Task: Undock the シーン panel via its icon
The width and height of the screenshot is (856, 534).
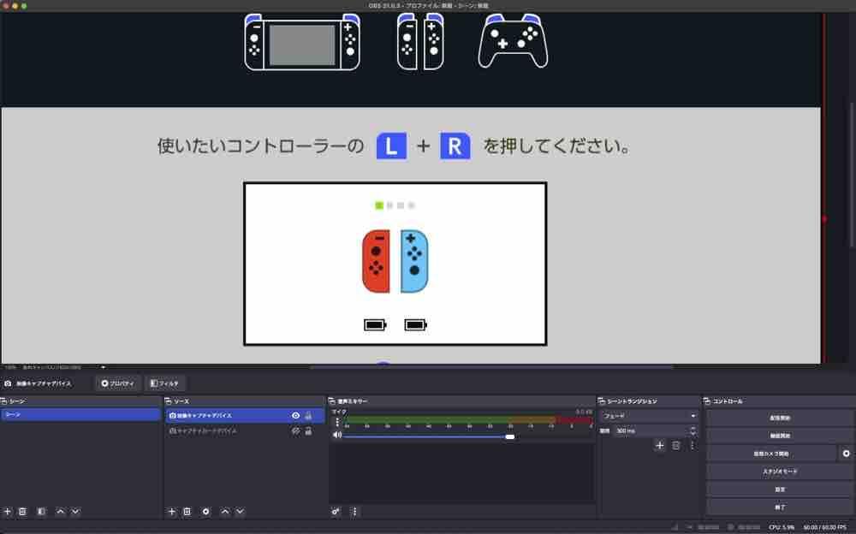Action: [3, 401]
